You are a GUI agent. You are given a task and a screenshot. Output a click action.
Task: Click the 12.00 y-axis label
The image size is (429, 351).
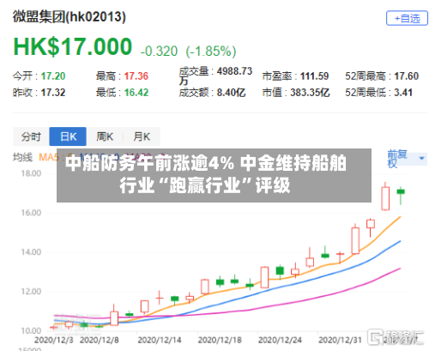click(x=31, y=292)
